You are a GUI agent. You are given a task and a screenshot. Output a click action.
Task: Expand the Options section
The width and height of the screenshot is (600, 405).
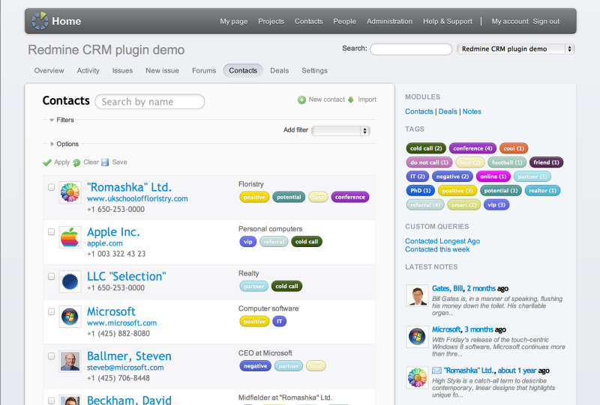pos(64,144)
